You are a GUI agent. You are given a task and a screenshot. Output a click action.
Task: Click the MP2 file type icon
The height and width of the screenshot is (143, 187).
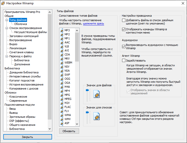tap(62, 34)
